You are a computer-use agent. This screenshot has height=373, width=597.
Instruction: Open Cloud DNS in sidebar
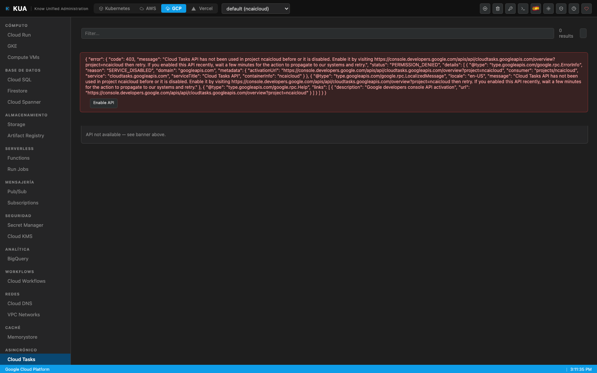(x=35, y=304)
